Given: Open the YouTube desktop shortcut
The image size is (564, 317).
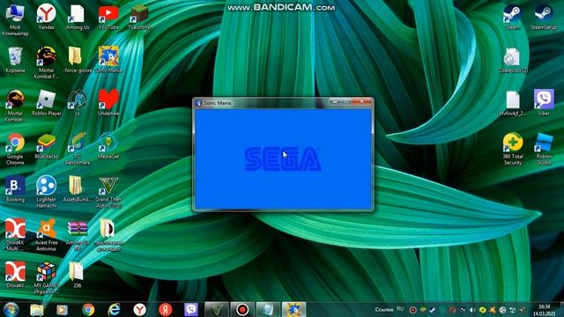Looking at the screenshot, I should [108, 17].
